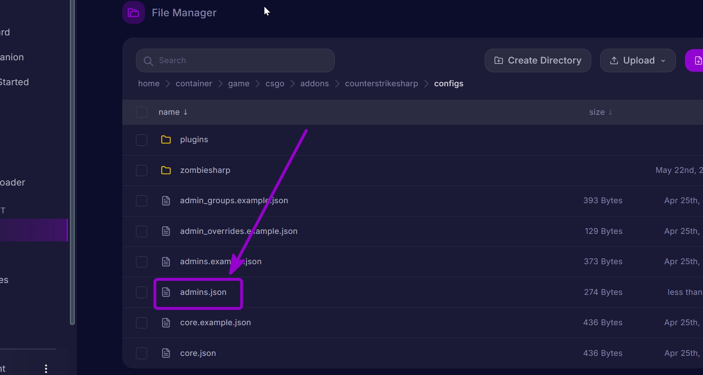703x375 pixels.
Task: Open the three-dot menu in sidebar
Action: [46, 369]
